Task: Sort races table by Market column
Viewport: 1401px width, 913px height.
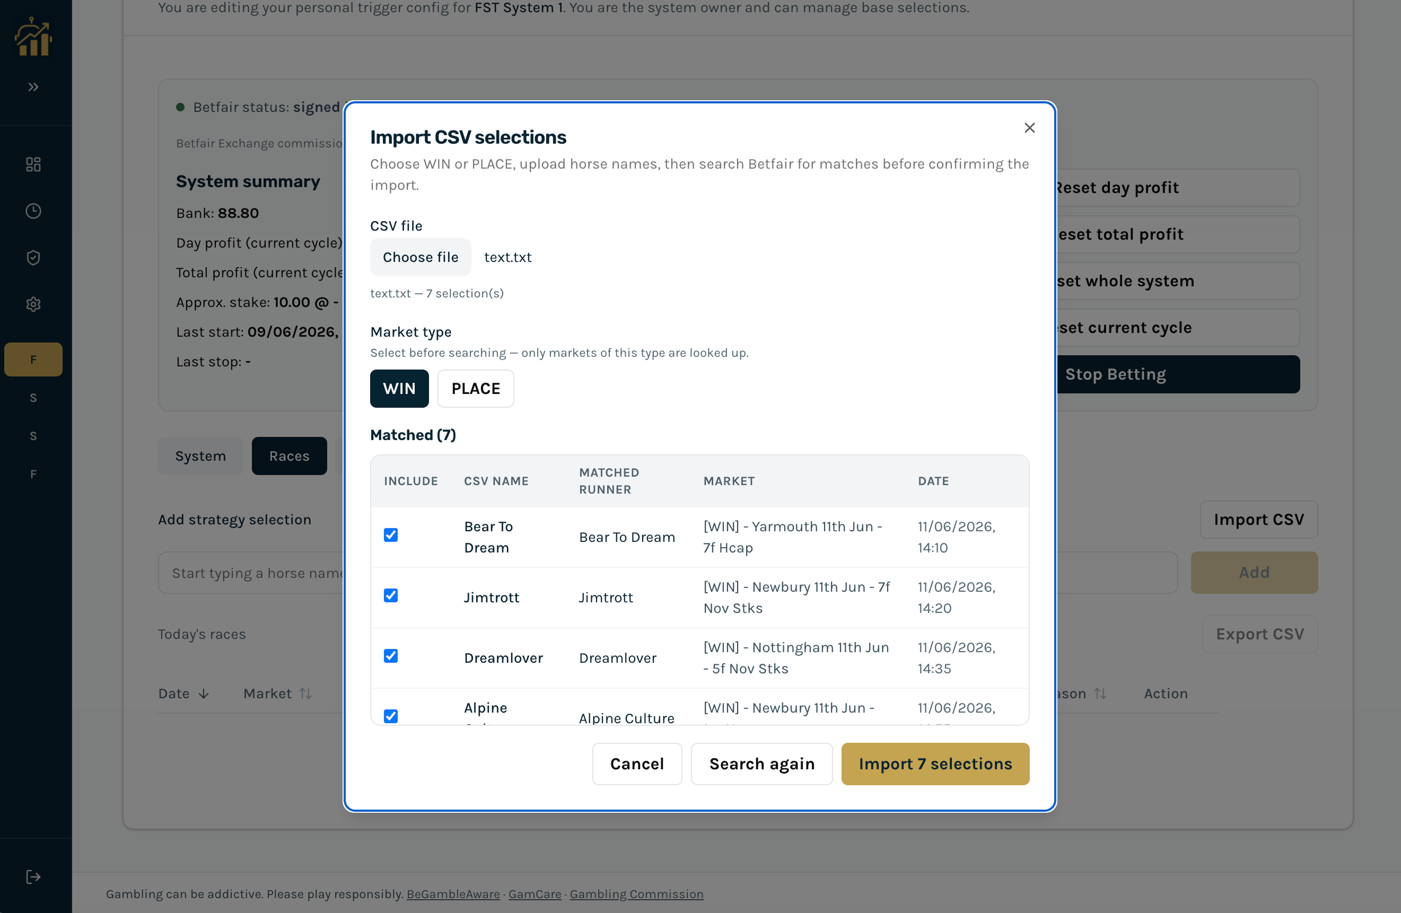Action: 277,693
